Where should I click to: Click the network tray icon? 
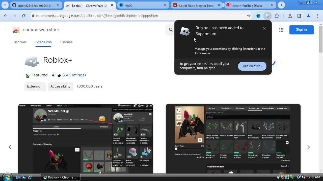299,177
